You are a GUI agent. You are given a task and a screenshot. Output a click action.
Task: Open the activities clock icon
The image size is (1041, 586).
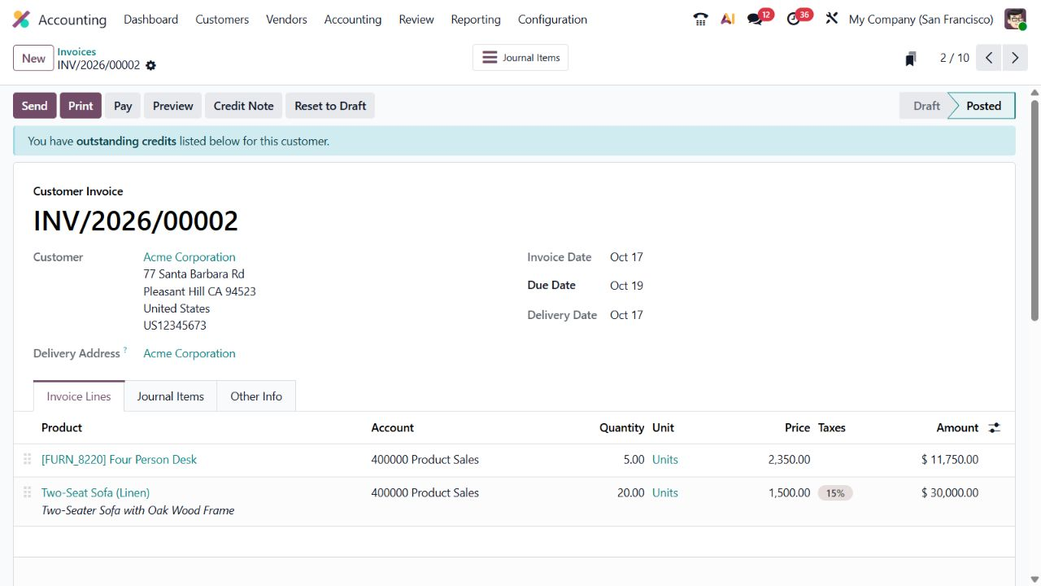[794, 20]
